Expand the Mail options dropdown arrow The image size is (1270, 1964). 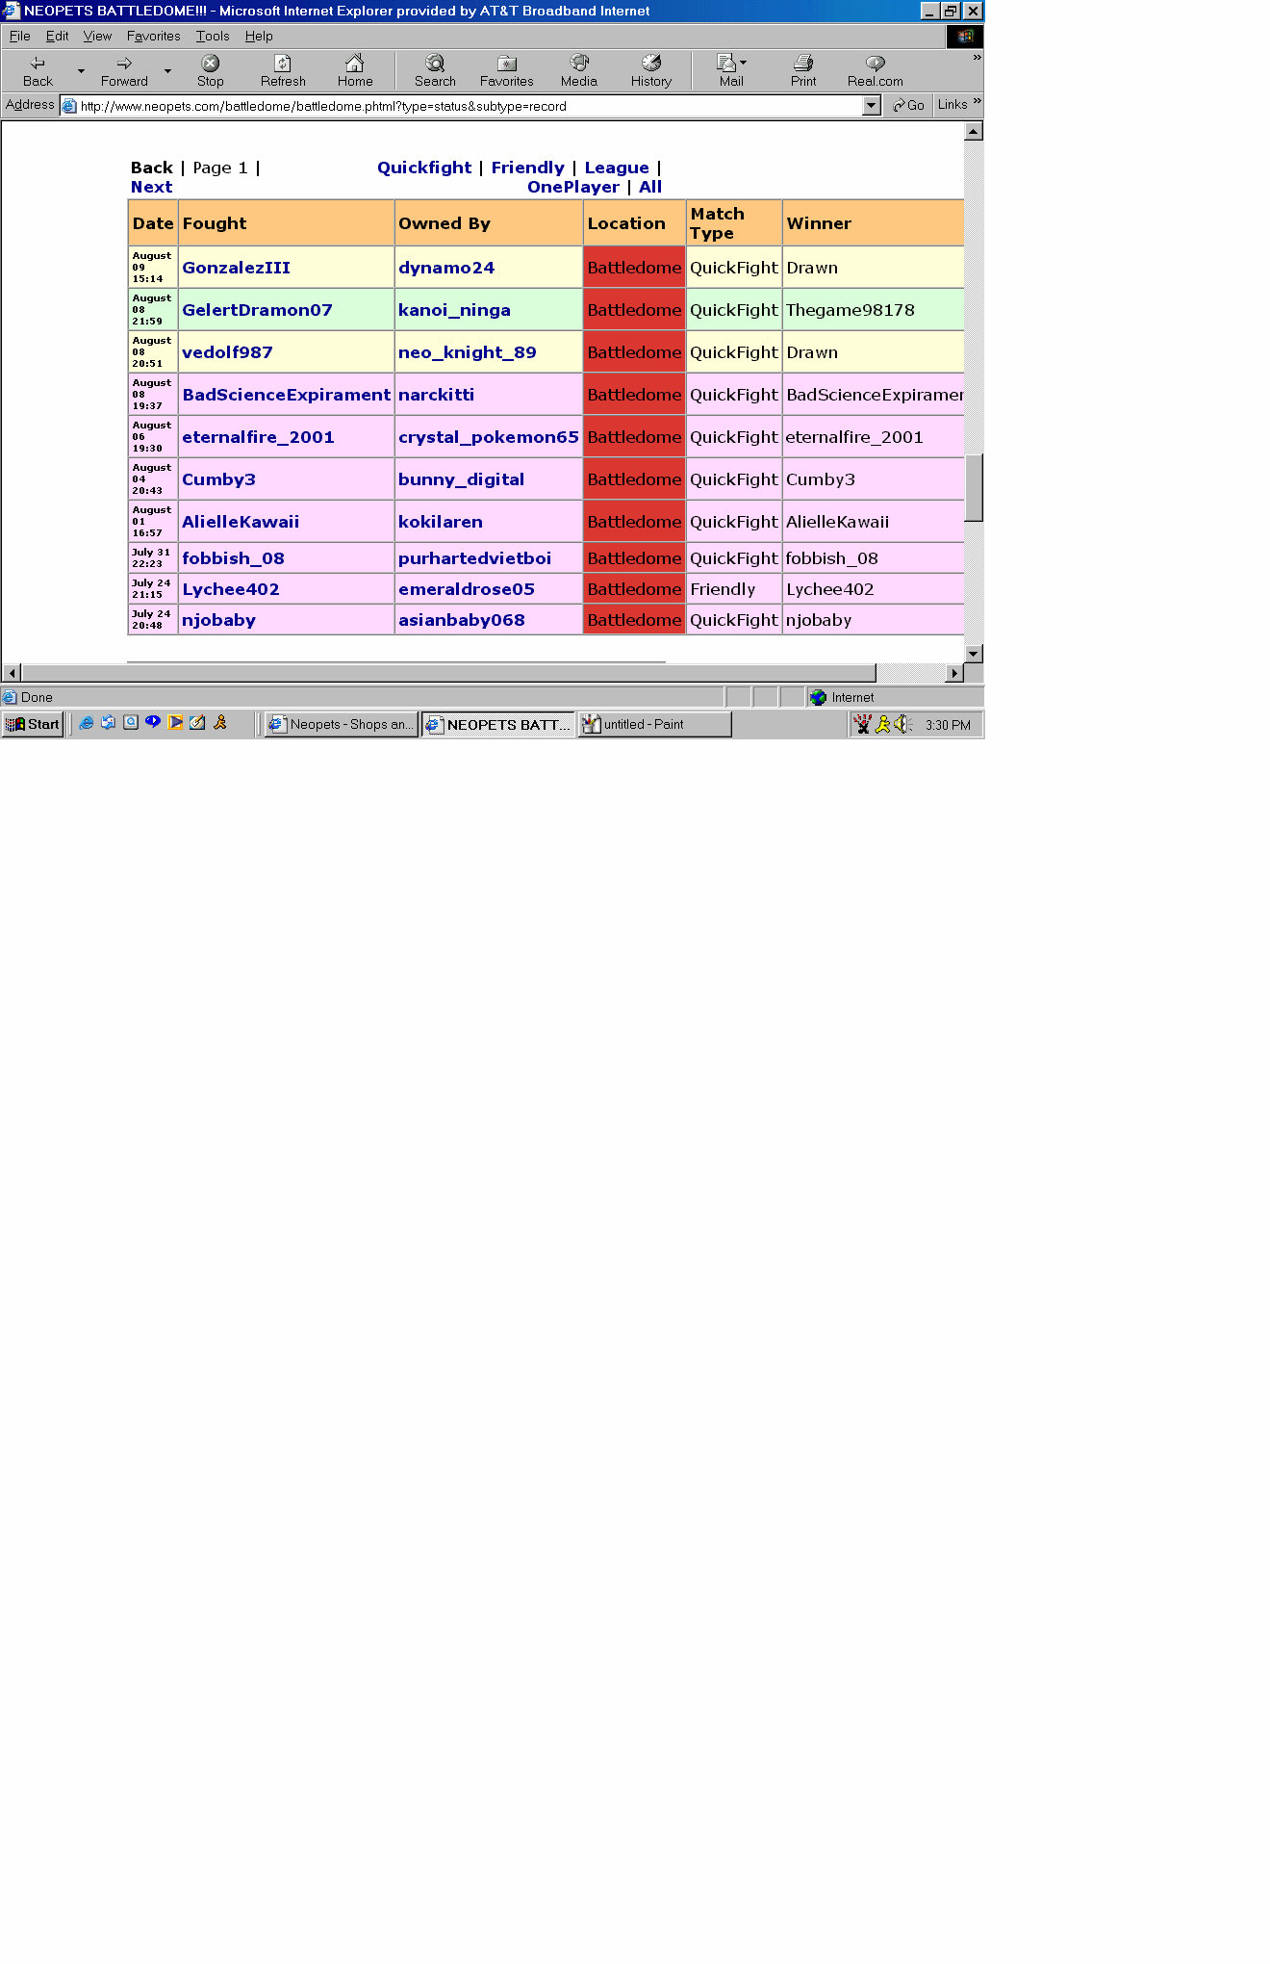pyautogui.click(x=743, y=63)
